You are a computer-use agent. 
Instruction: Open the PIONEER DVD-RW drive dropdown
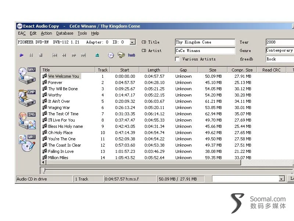(x=133, y=42)
